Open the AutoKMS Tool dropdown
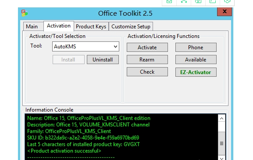 pos(86,47)
